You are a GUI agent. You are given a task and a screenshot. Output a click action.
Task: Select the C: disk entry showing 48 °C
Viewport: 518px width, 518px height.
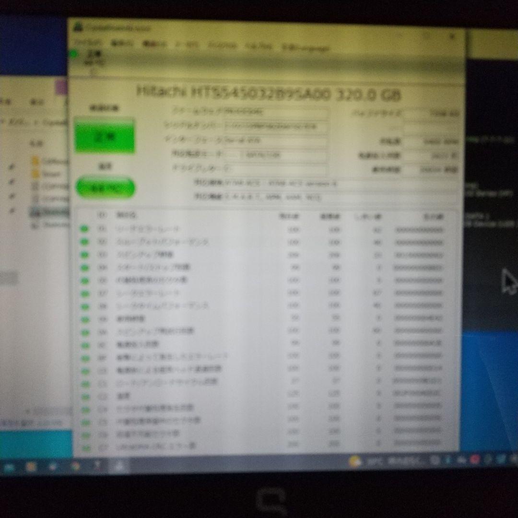[x=94, y=61]
